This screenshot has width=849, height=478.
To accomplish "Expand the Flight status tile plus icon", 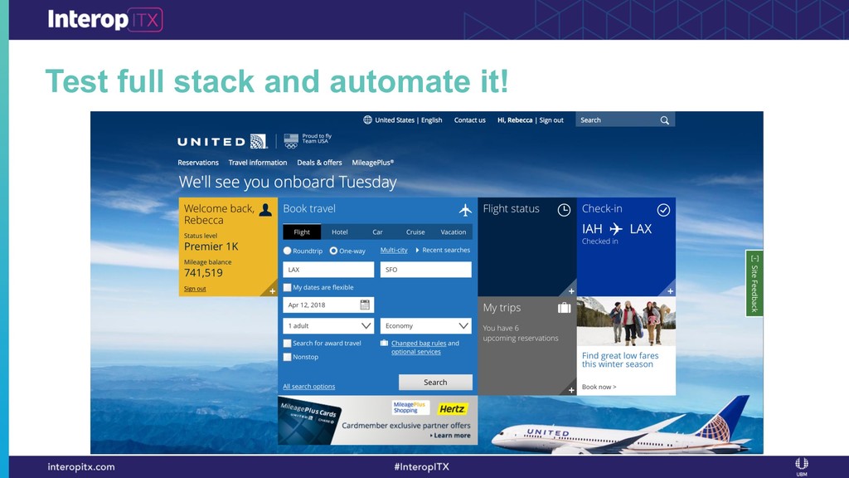I will click(x=571, y=291).
